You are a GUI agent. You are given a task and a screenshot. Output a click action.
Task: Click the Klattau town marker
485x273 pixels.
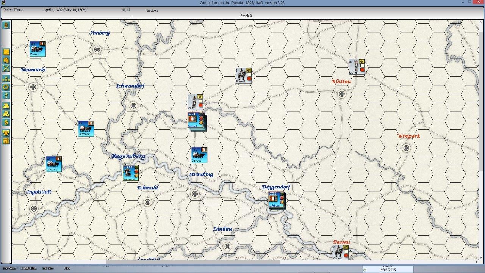342,94
